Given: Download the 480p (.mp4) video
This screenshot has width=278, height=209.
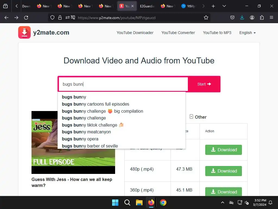Looking at the screenshot, I should pos(223,171).
